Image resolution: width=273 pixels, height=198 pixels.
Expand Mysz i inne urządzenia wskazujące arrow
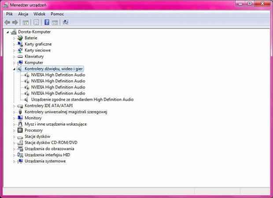(14, 124)
